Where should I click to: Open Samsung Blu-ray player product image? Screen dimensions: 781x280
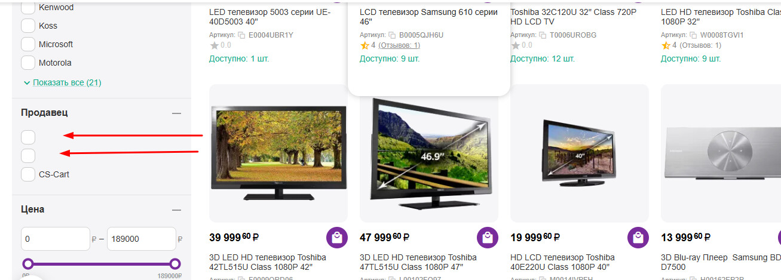tap(721, 153)
